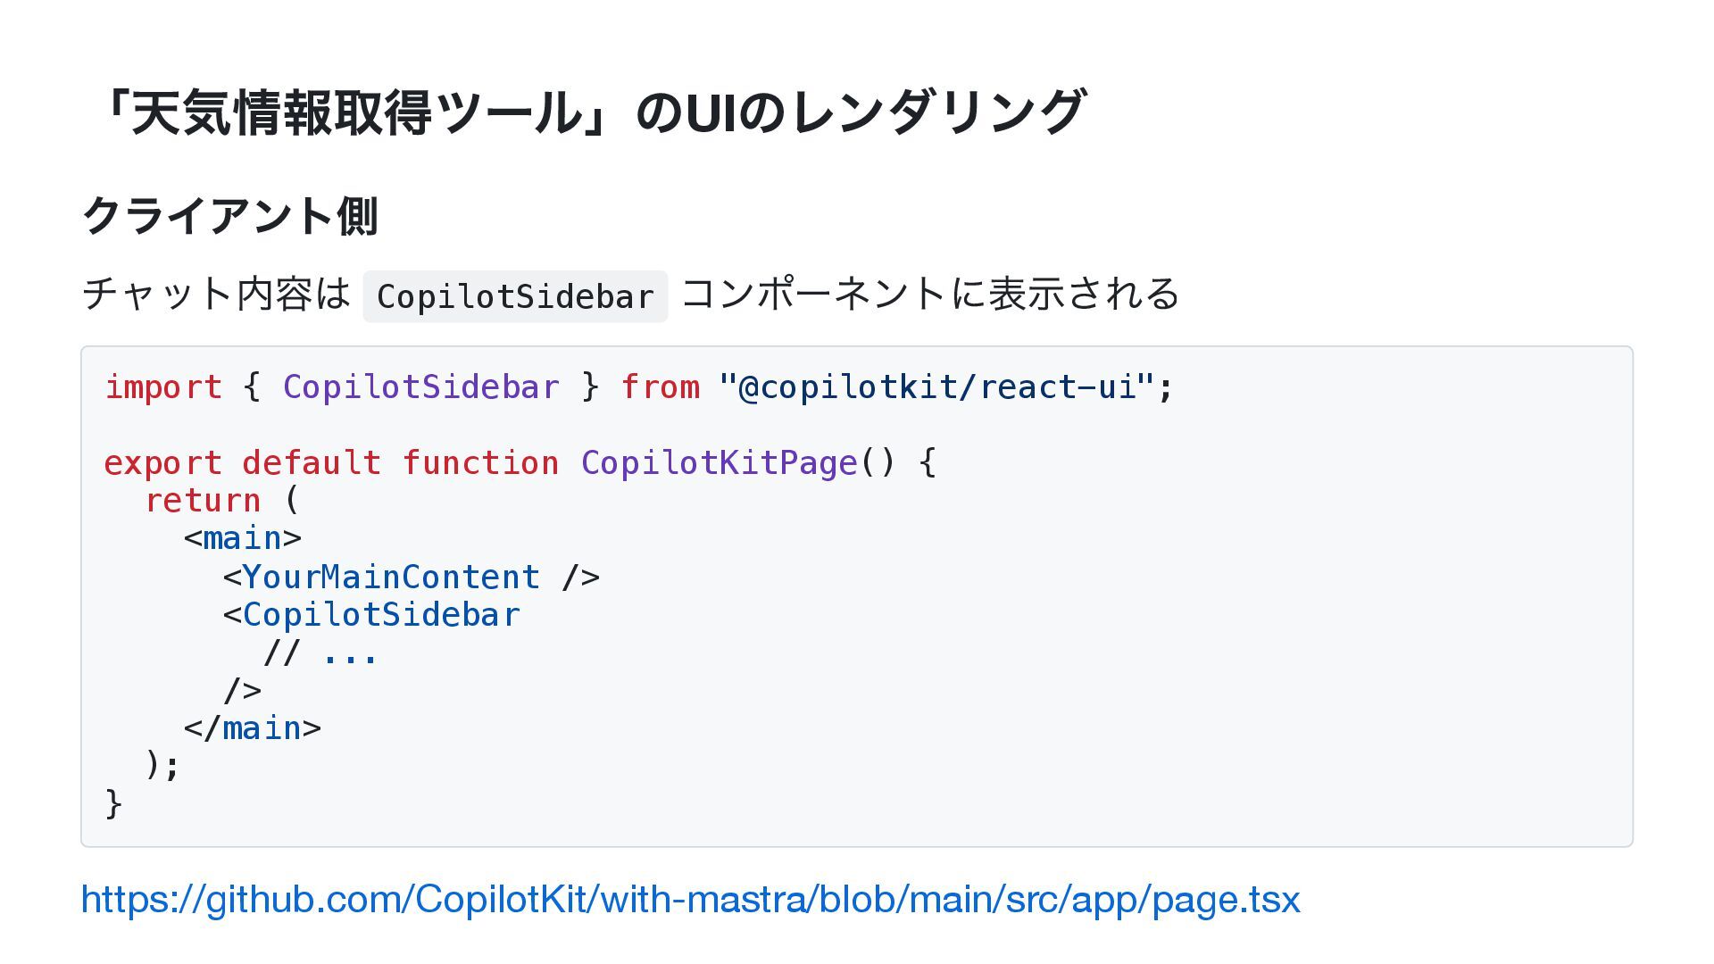Click the import keyword in code

click(x=163, y=387)
